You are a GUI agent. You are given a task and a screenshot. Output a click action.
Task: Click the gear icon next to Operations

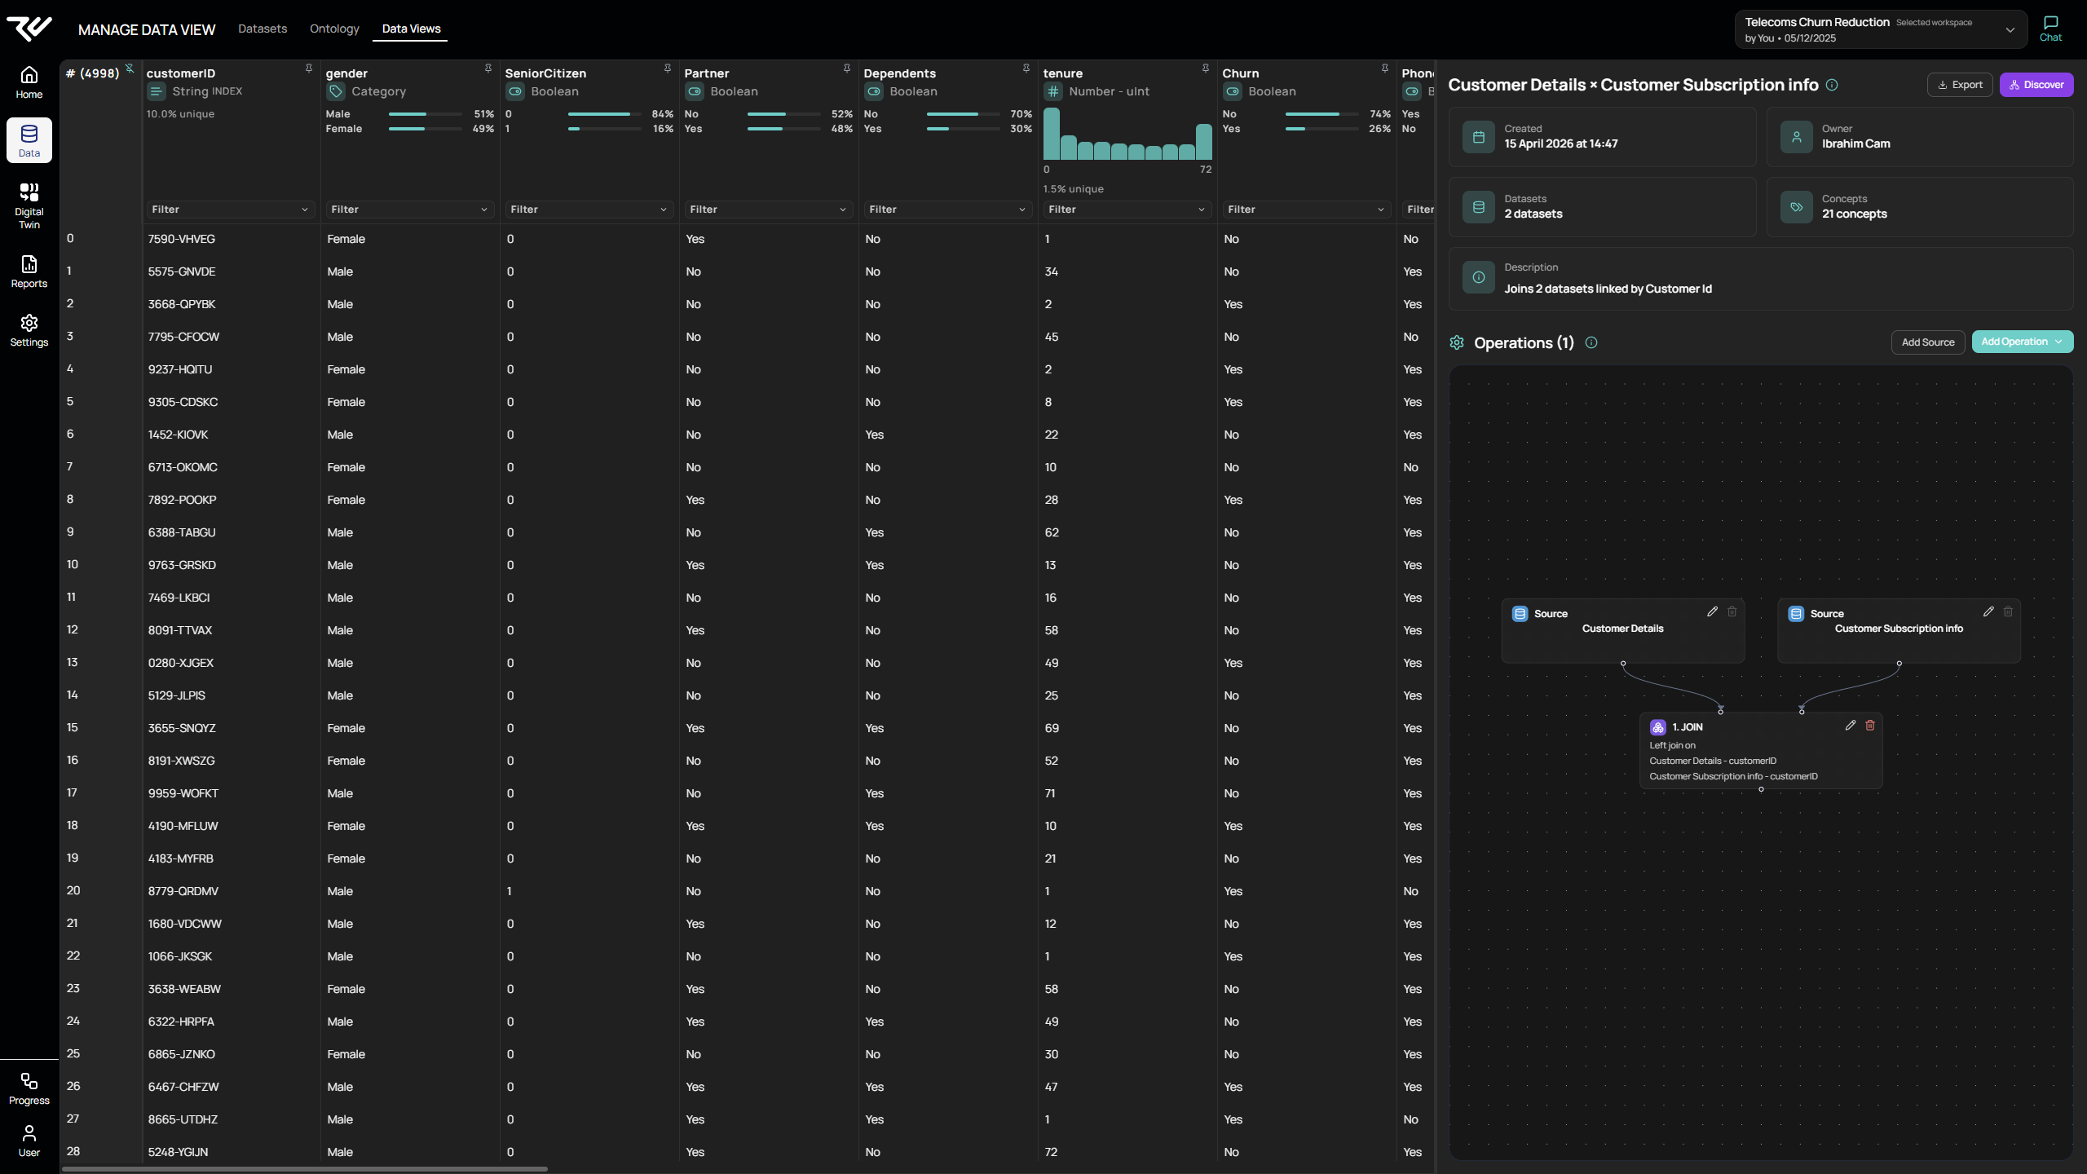[1458, 342]
